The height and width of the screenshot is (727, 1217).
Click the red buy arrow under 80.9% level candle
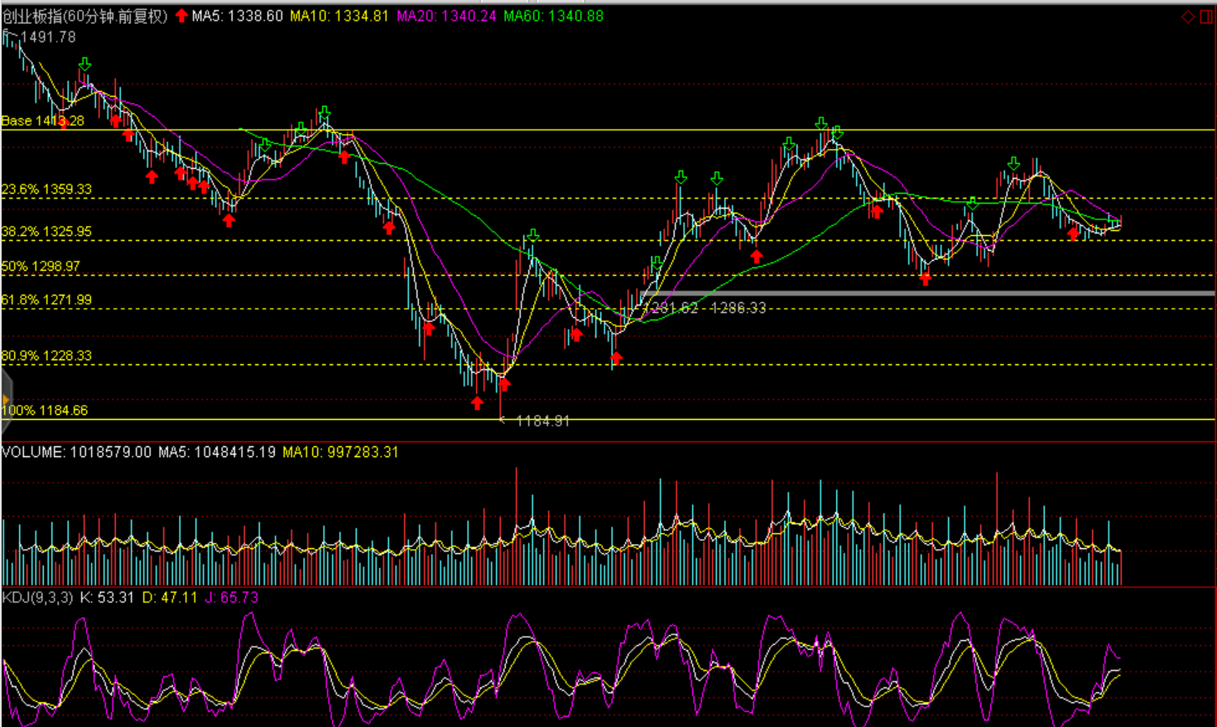click(616, 359)
